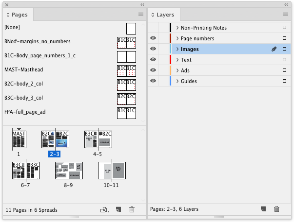Toggle lock box for Images layer
This screenshot has height=223, width=294.
(x=164, y=49)
